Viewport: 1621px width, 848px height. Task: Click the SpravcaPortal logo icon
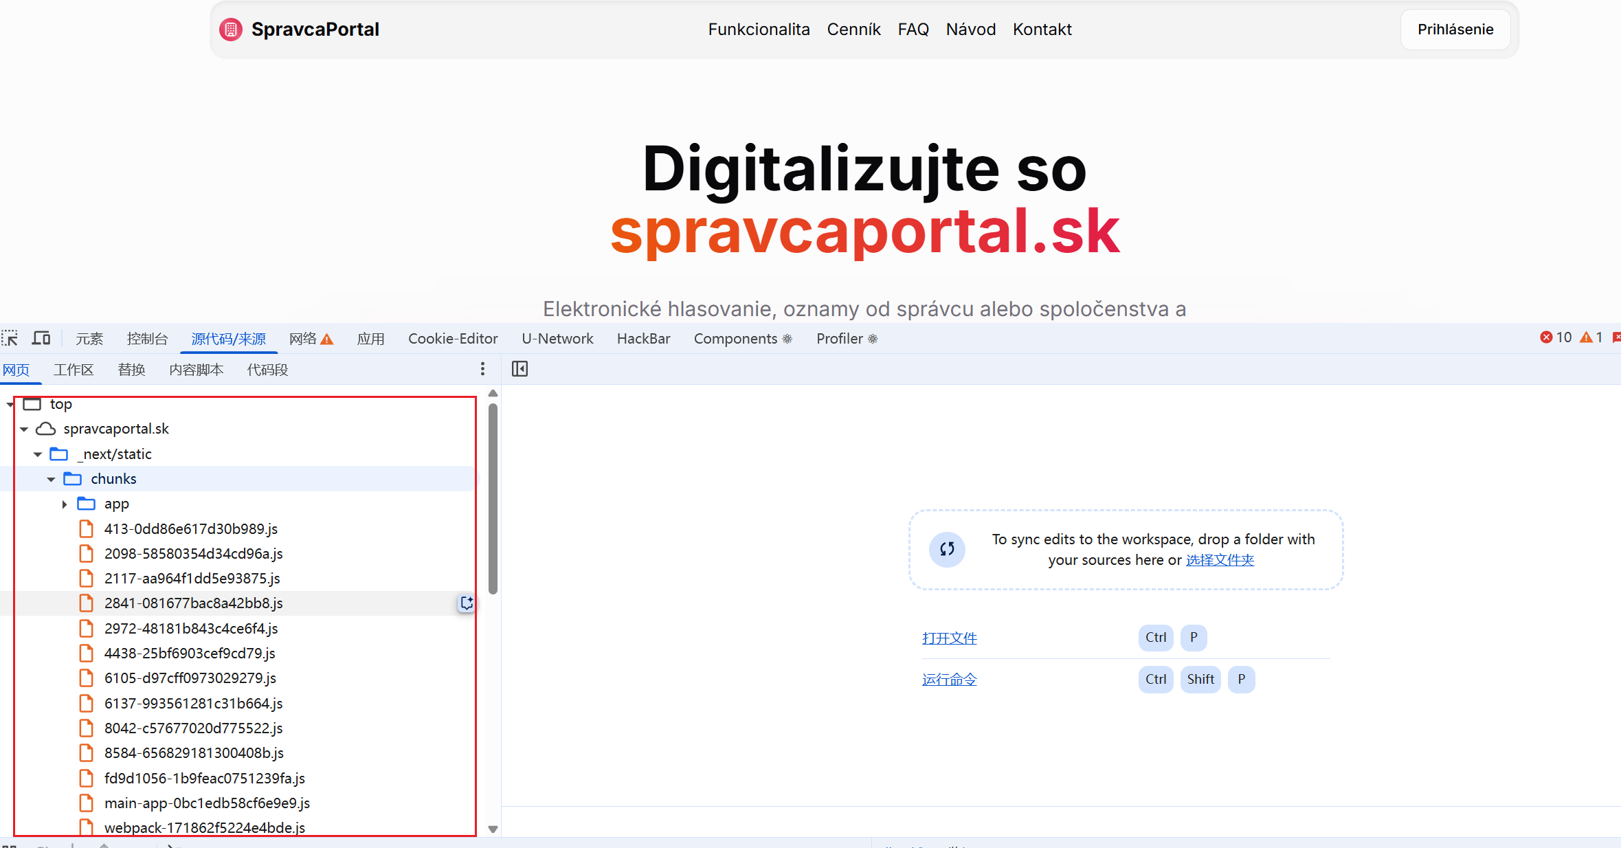coord(231,30)
